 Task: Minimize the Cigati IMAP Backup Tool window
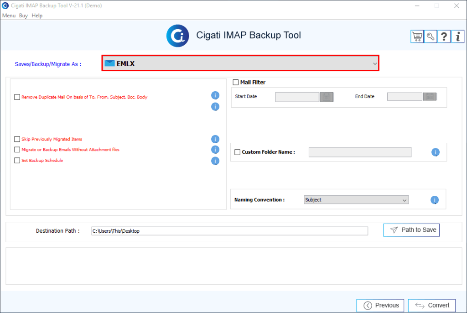pos(417,5)
